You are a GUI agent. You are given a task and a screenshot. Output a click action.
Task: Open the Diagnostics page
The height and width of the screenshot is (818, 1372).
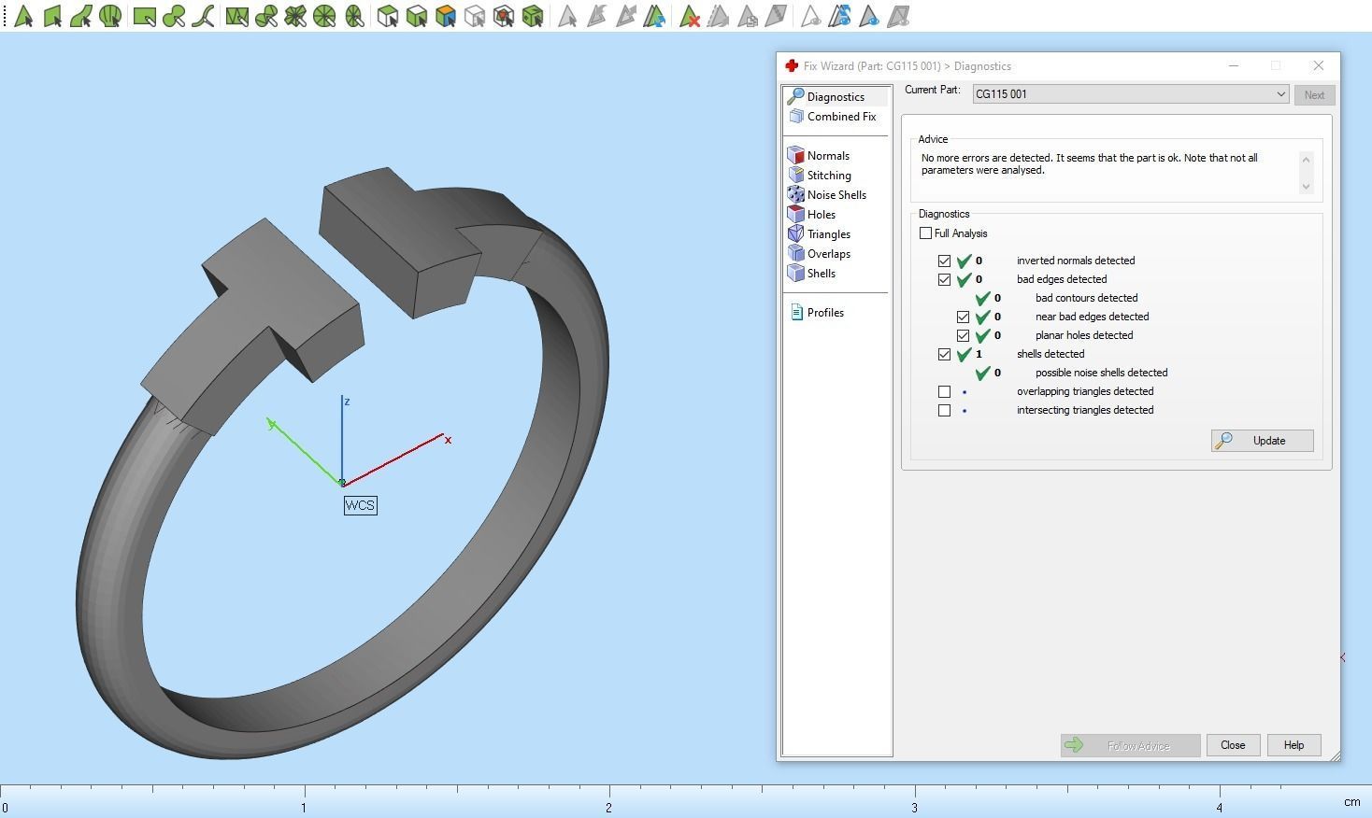click(836, 97)
